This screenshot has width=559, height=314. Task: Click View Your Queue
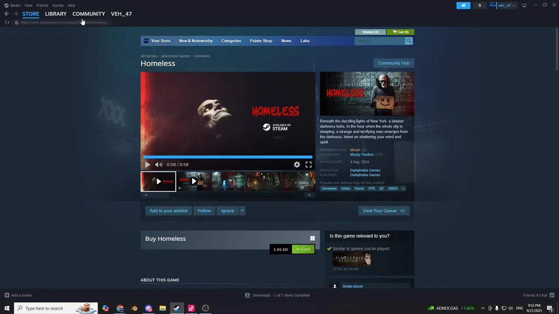[384, 211]
